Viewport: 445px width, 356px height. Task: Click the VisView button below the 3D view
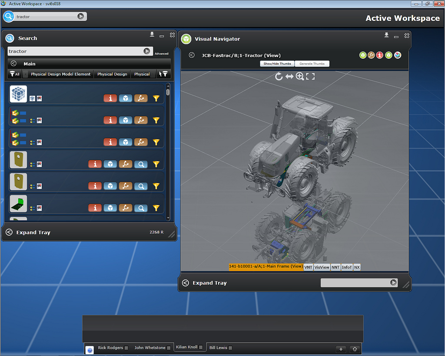click(x=322, y=267)
